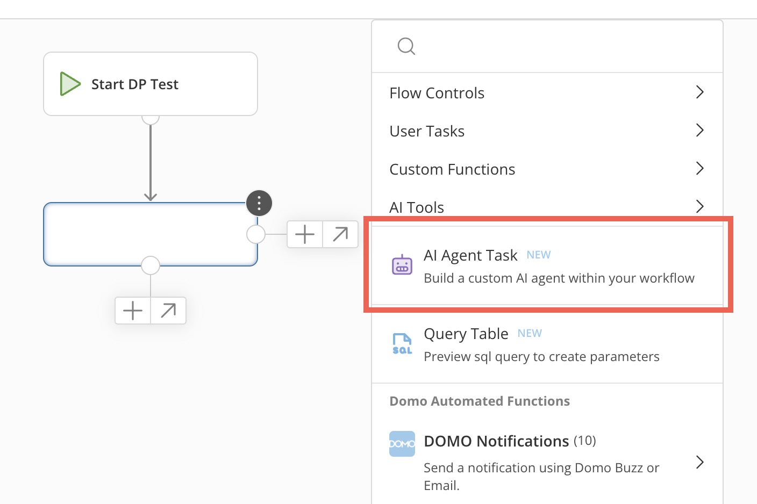The height and width of the screenshot is (504, 757).
Task: Click the diagonal arrow icon below the node
Action: [x=168, y=311]
